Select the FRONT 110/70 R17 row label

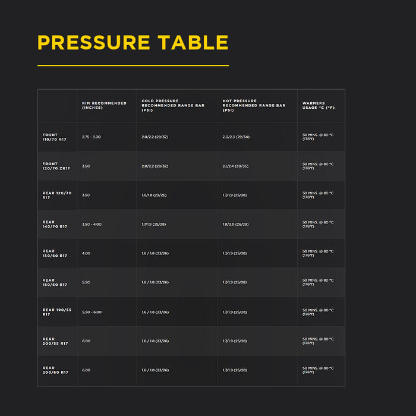54,137
